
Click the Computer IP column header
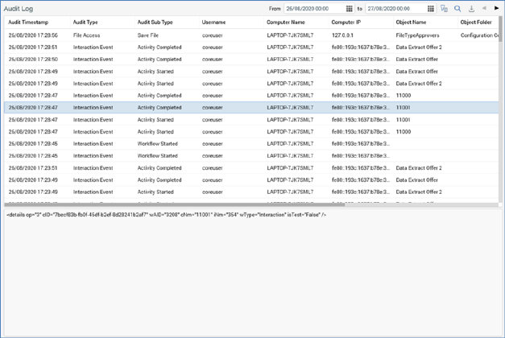[x=346, y=23]
